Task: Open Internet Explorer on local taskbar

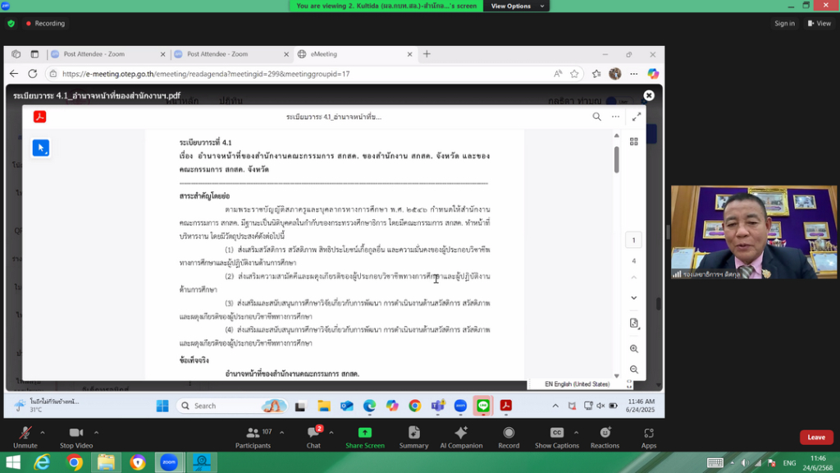Action: [x=43, y=462]
